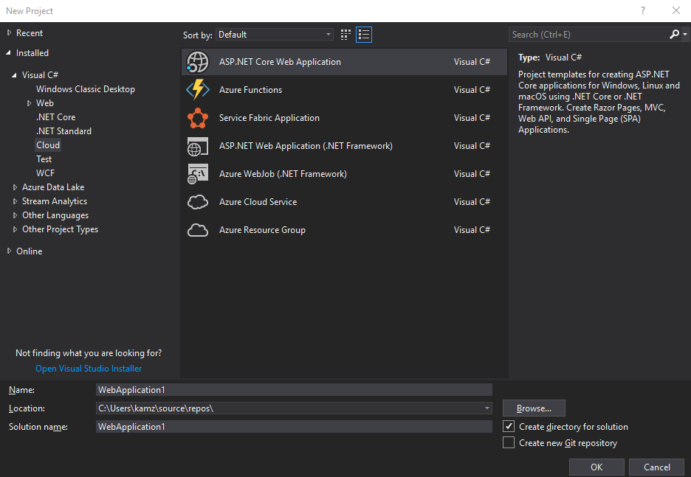Click the Azure Resource Group cloud icon
This screenshot has height=477, width=691.
tap(197, 230)
